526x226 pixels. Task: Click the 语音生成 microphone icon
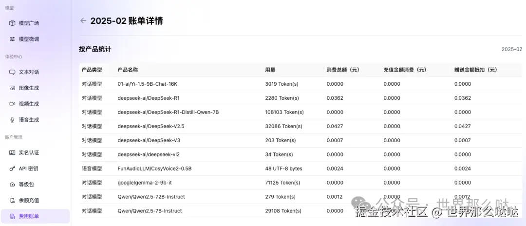pyautogui.click(x=12, y=120)
